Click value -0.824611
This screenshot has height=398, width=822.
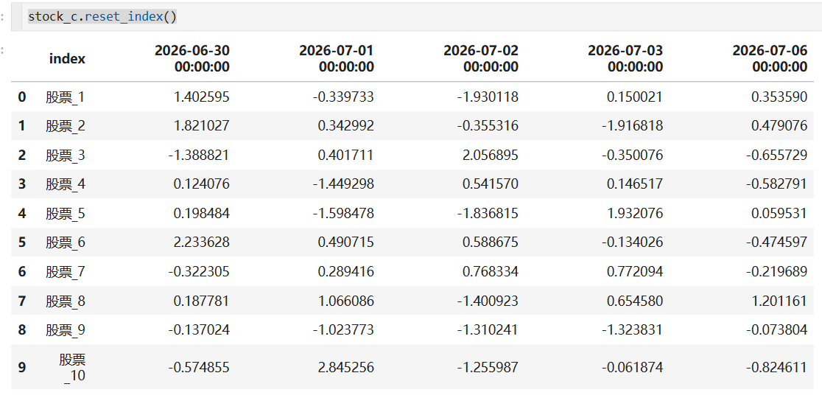(x=779, y=367)
